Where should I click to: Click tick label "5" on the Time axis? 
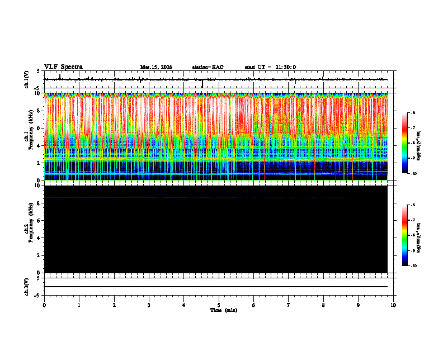(x=219, y=305)
